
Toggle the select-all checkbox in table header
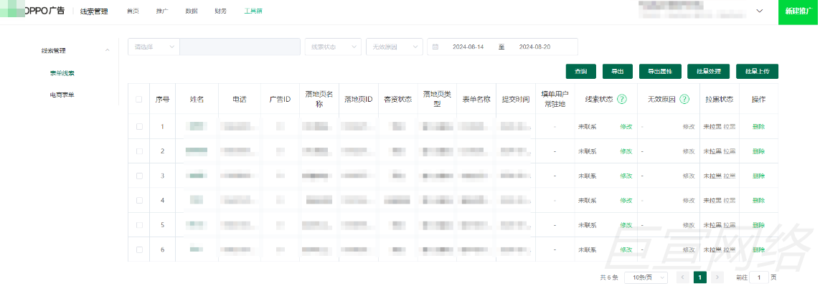pyautogui.click(x=139, y=100)
